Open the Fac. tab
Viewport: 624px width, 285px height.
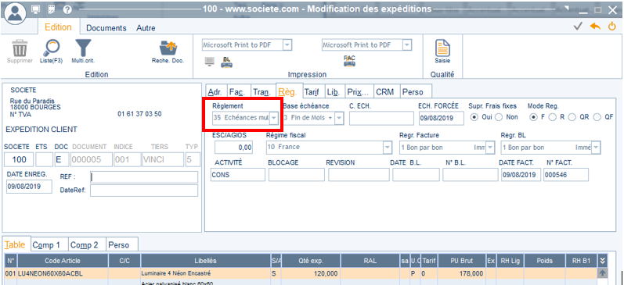[237, 92]
